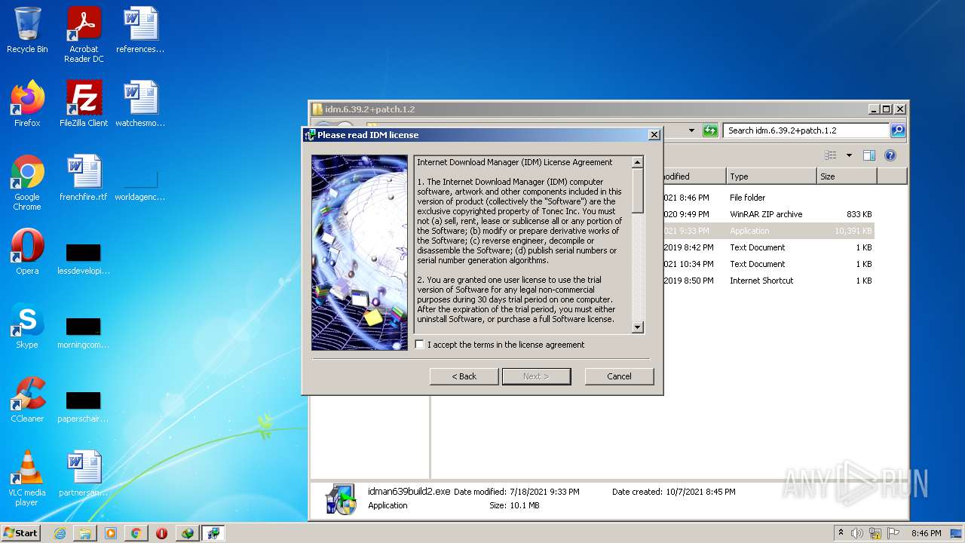965x543 pixels.
Task: Select the 'File folder' row
Action: [768, 198]
